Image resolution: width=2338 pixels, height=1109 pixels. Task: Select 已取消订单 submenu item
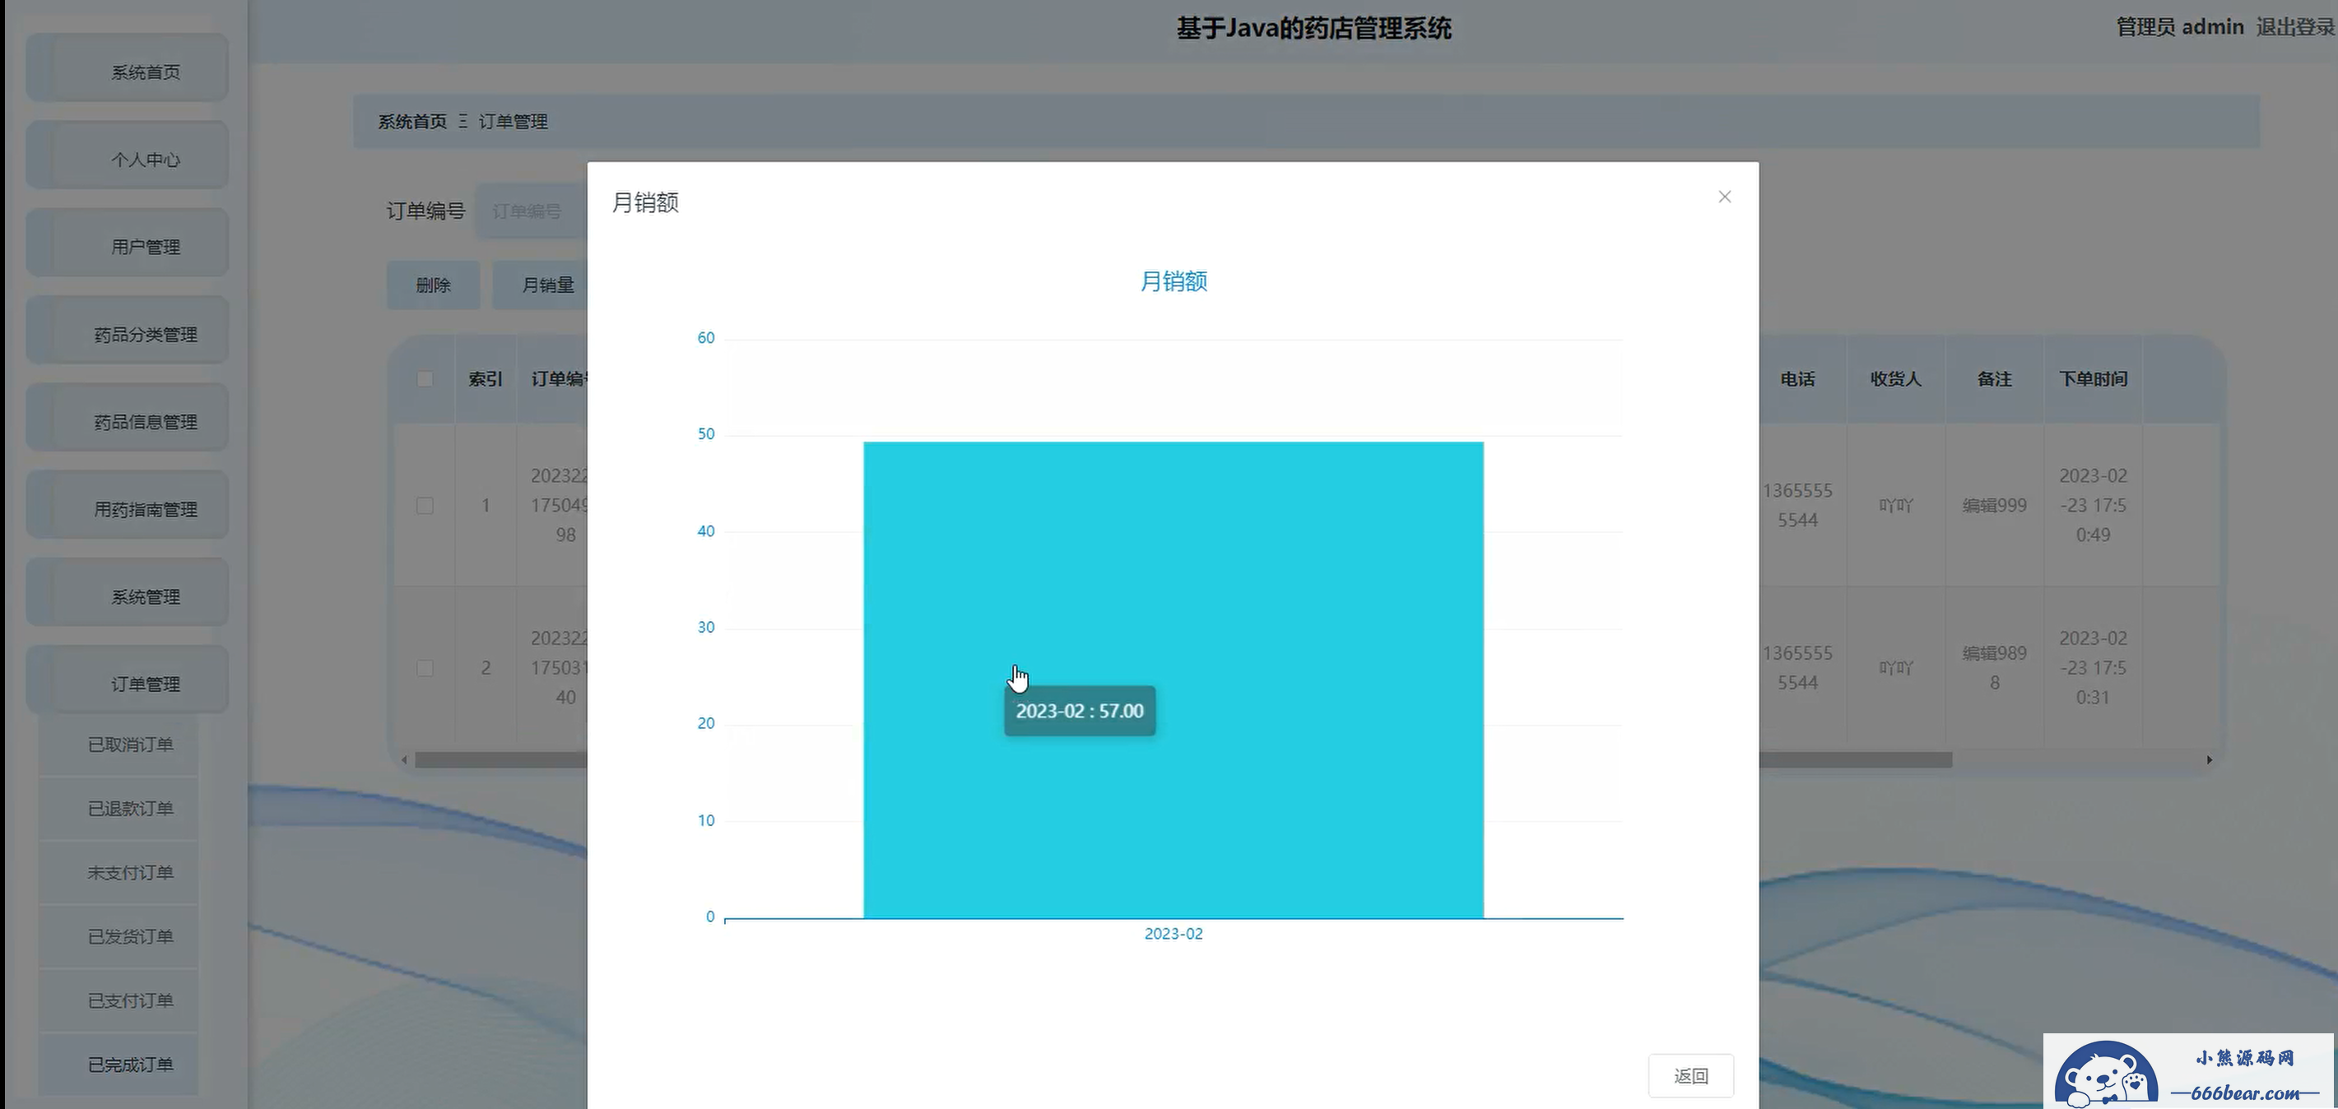[130, 745]
